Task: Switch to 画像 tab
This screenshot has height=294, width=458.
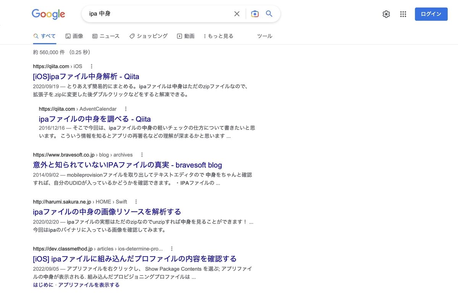Action: click(x=74, y=36)
